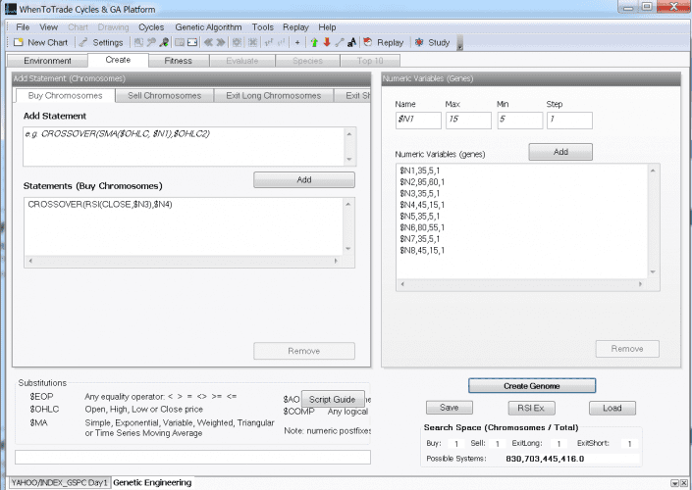
Task: Open the Cycles menu
Action: click(x=151, y=26)
